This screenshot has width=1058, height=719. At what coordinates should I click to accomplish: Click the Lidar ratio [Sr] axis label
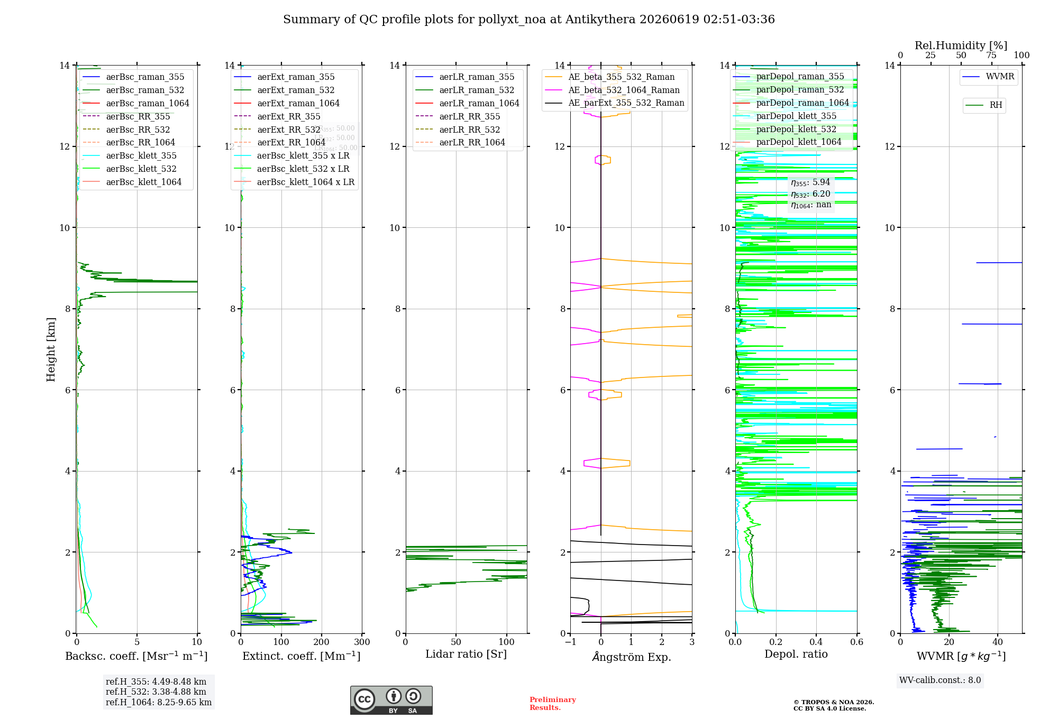466,655
